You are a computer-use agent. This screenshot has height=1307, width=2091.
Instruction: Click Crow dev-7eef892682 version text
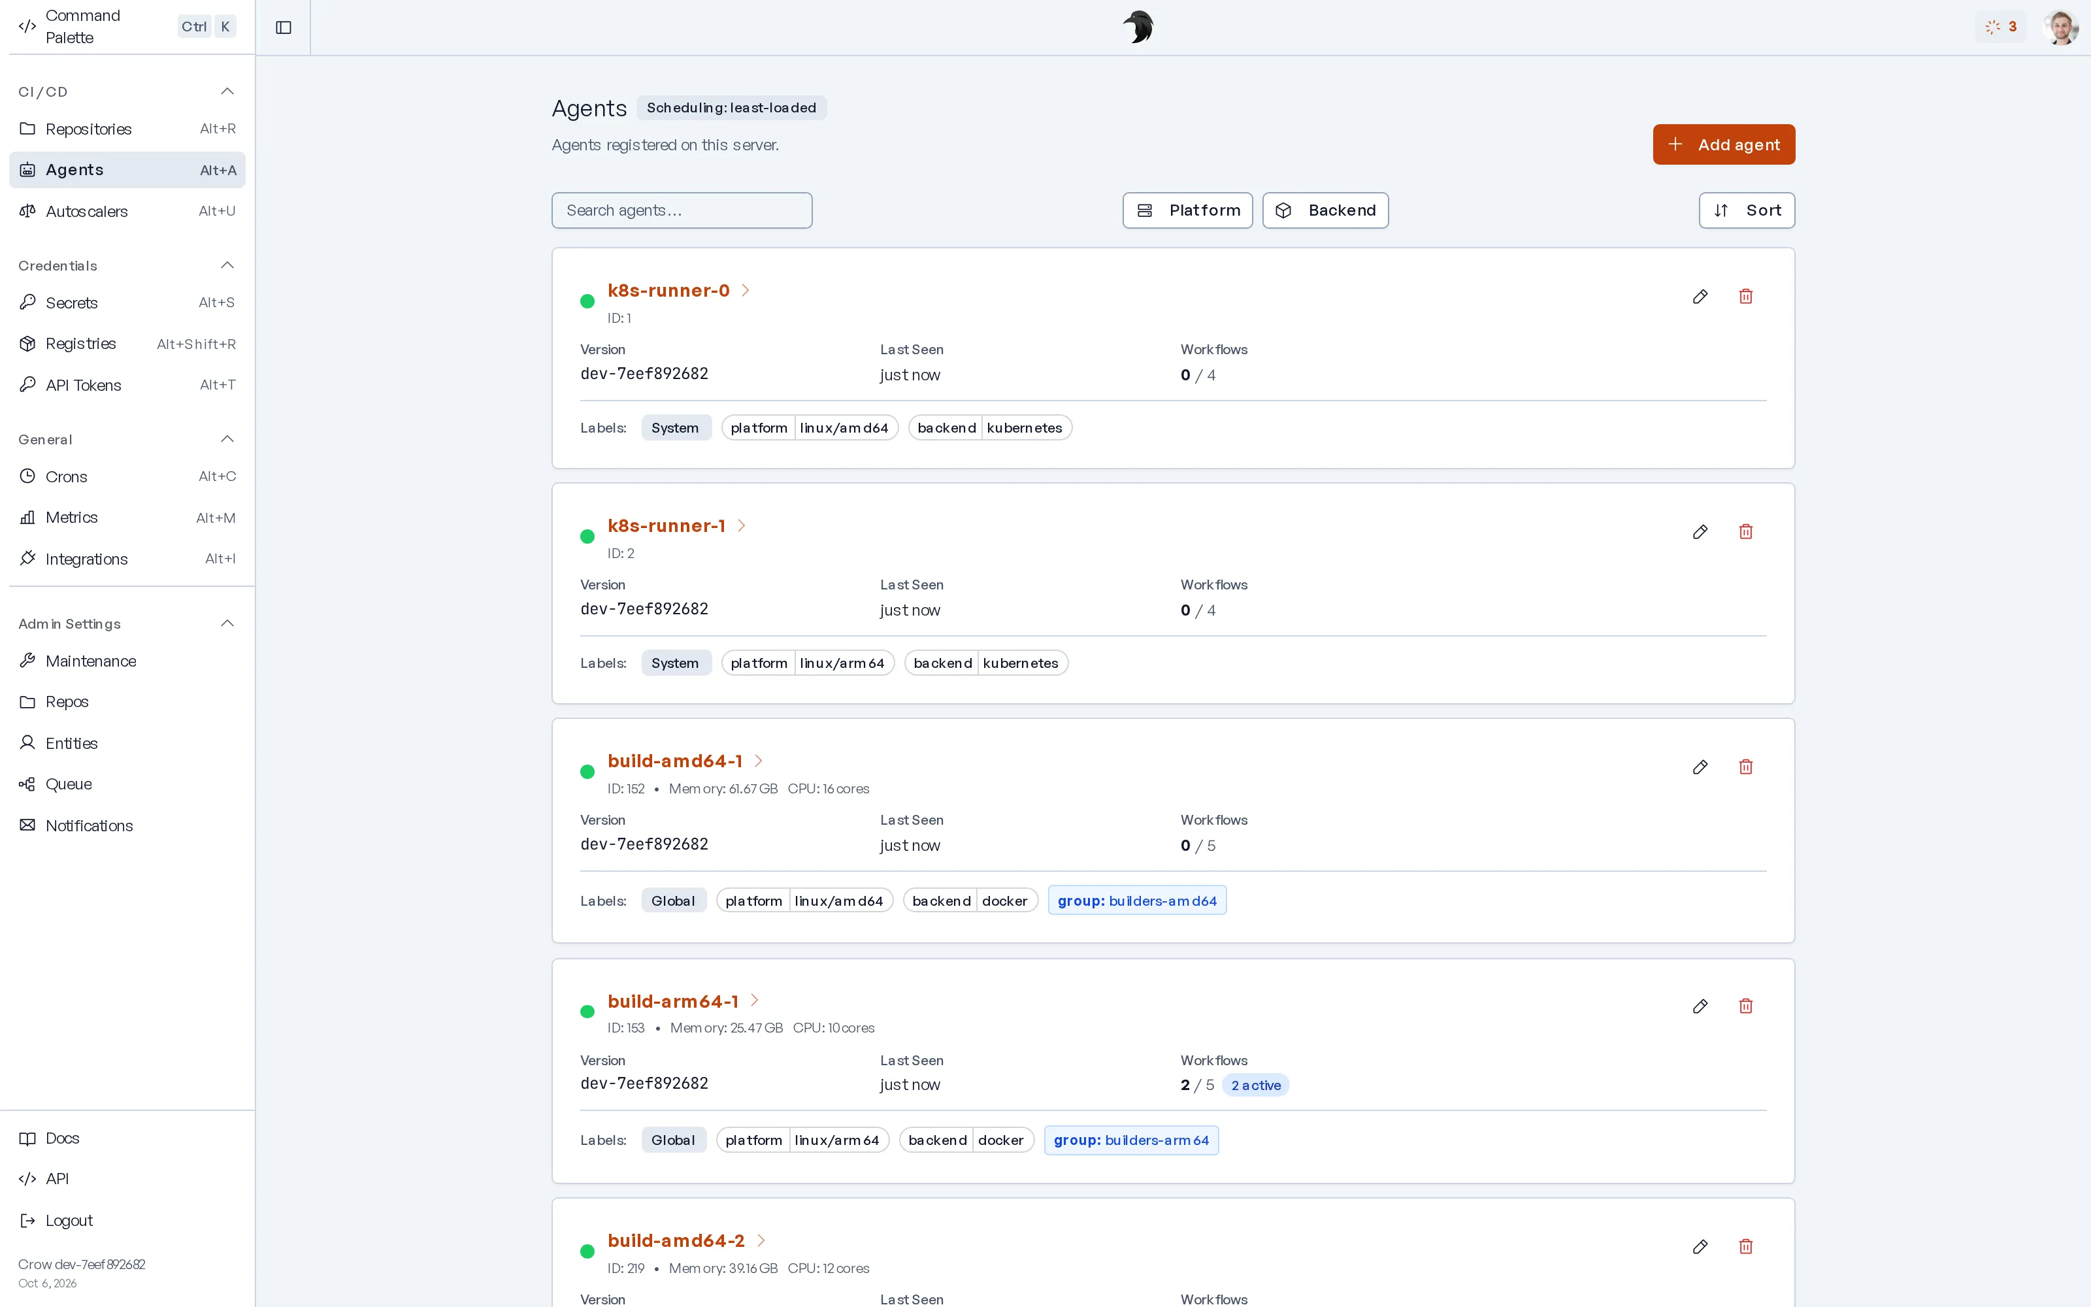82,1265
